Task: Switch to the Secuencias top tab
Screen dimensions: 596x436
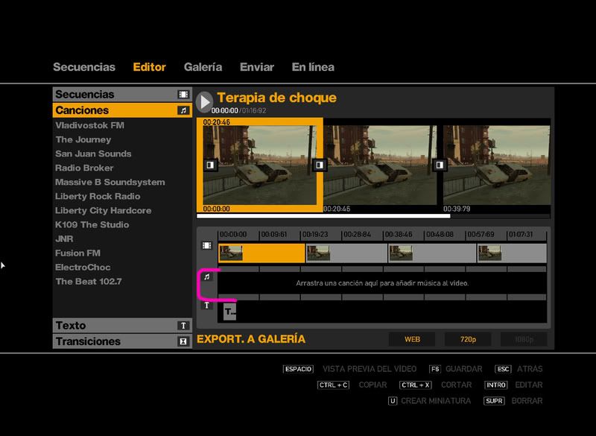Action: pyautogui.click(x=84, y=67)
